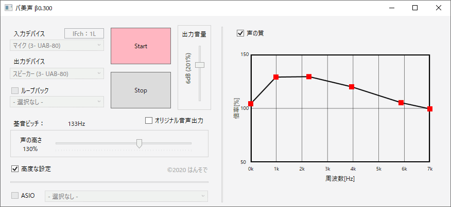Open the 出力デバイス speaker dropdown
The width and height of the screenshot is (451, 207).
tap(57, 73)
